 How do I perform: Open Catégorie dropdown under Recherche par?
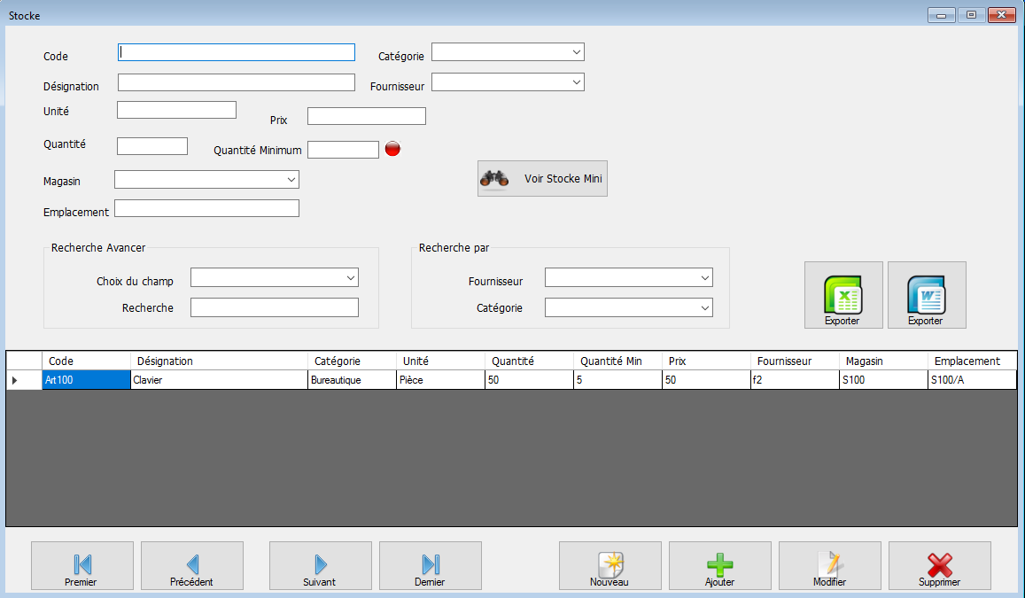tap(705, 307)
